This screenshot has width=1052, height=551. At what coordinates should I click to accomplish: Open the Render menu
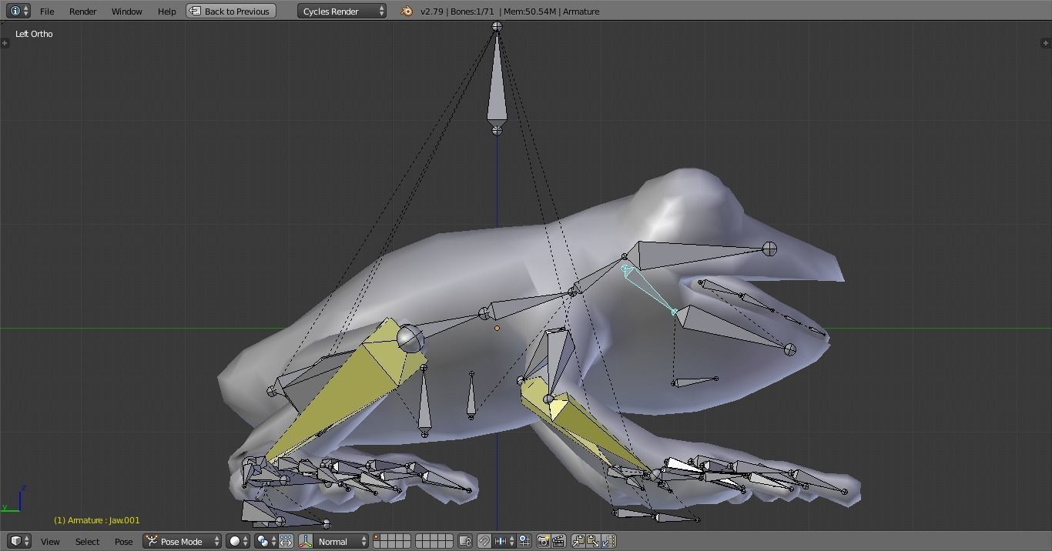coord(83,11)
